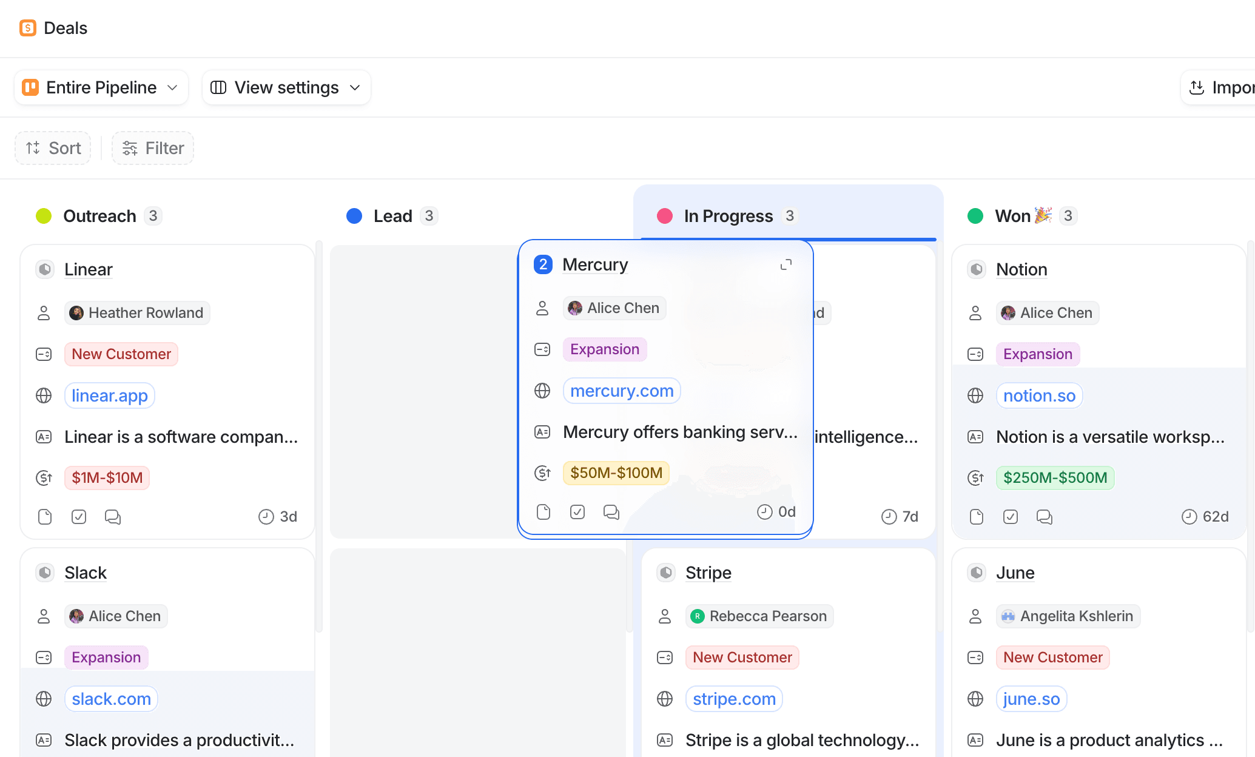This screenshot has height=757, width=1255.
Task: Open the Notion deal title
Action: pyautogui.click(x=1021, y=269)
